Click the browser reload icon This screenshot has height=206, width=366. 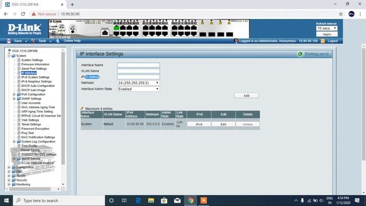tap(23, 14)
